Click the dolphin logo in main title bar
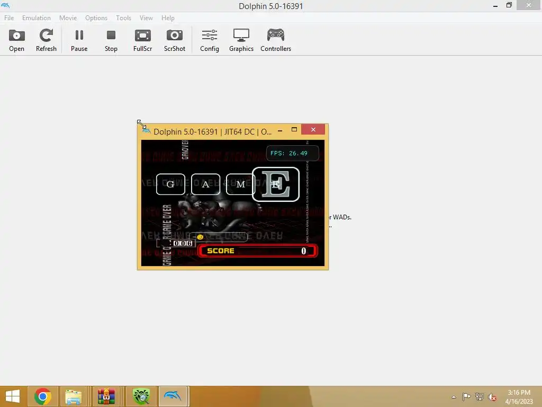This screenshot has height=407, width=542. pos(5,5)
